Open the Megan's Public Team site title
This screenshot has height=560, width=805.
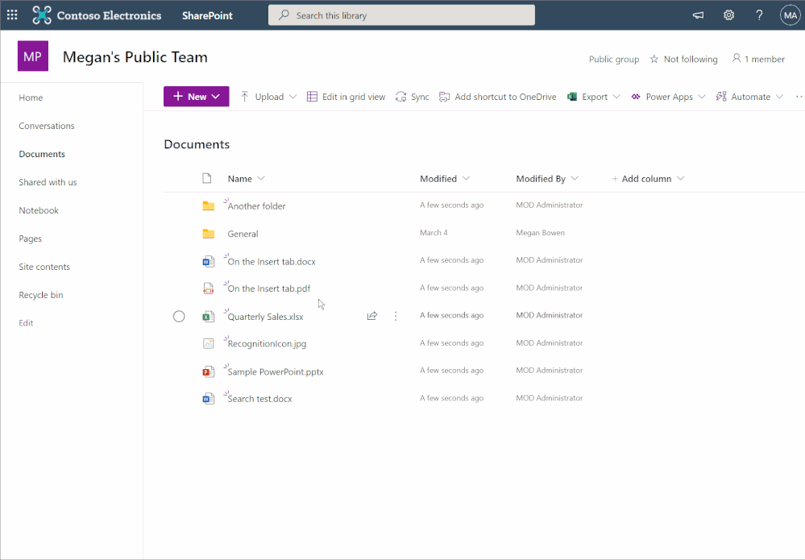click(x=135, y=57)
